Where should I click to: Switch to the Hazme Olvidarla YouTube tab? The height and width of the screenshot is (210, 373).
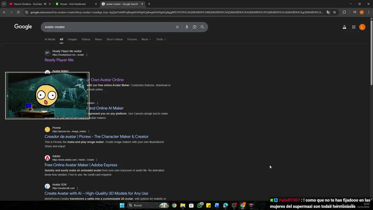pos(28,4)
